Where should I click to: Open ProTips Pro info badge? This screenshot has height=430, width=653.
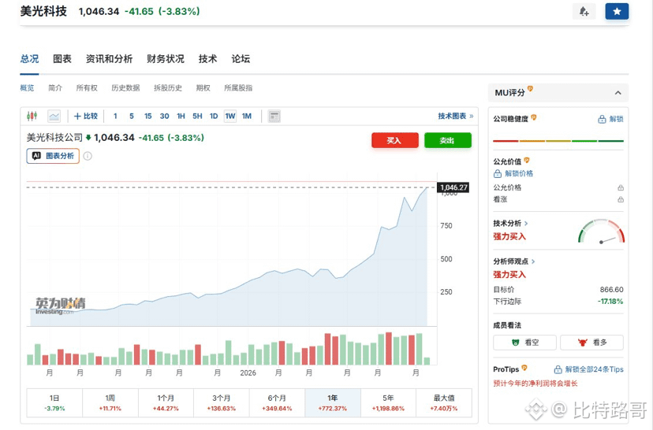pos(524,368)
